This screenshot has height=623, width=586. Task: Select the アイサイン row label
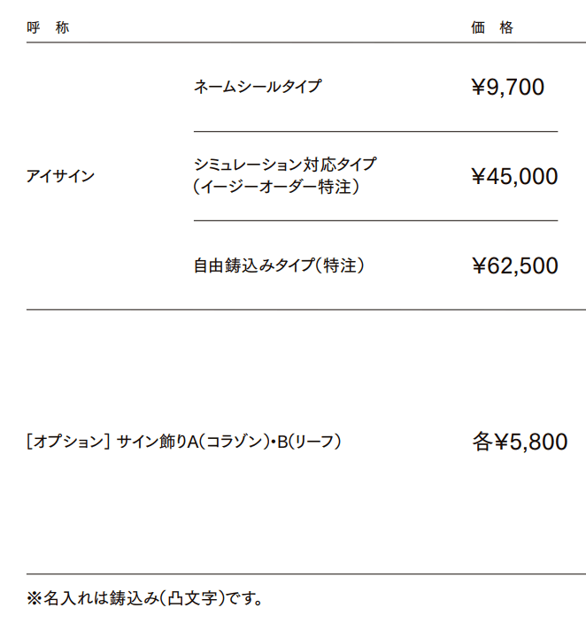coord(60,176)
